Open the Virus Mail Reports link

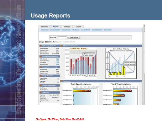(x=85, y=30)
